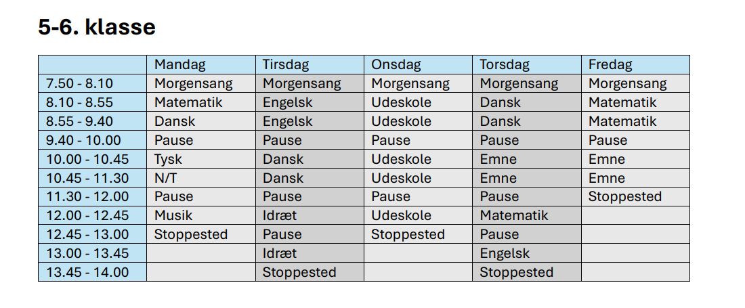Click the 9.40 - 10.00 time row label
Viewport: 745px width, 308px height.
(92, 141)
